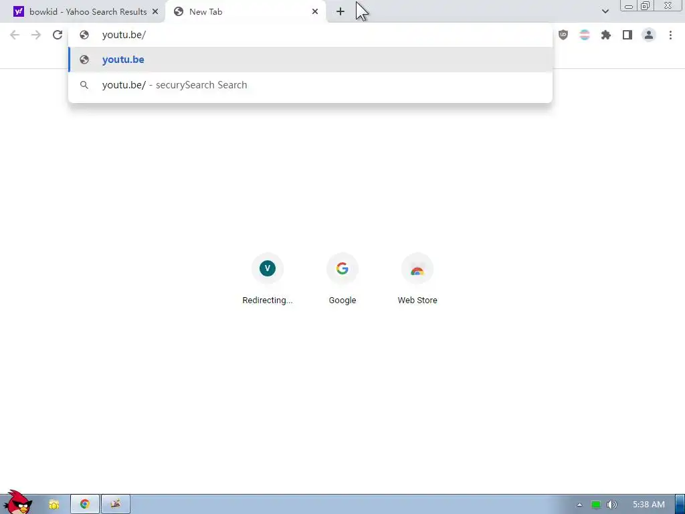Open the Google shortcut tile
The width and height of the screenshot is (685, 514).
click(342, 279)
